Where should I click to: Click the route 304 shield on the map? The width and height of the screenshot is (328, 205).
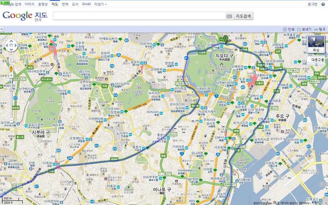pyautogui.click(x=278, y=153)
